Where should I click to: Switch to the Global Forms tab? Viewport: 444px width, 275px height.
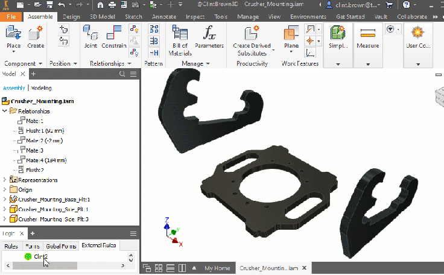point(61,246)
